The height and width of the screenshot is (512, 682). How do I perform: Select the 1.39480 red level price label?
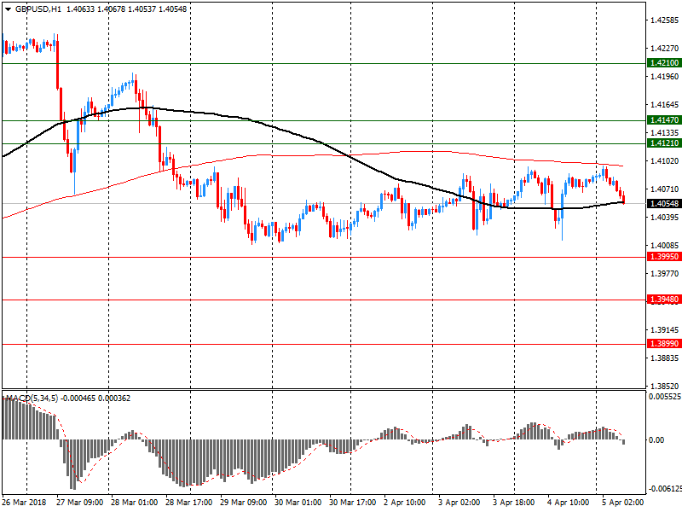664,300
